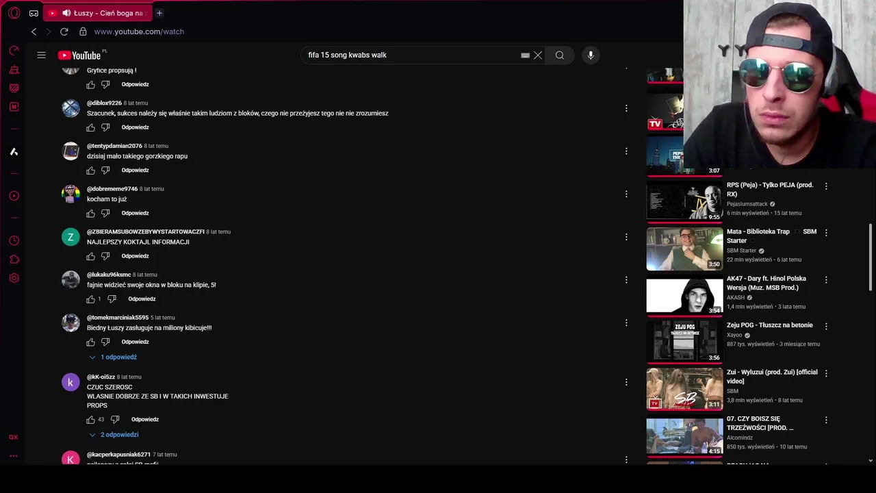Viewport: 876px width, 493px height.
Task: Dislike the comment by @dobrememe9746
Action: (x=105, y=213)
